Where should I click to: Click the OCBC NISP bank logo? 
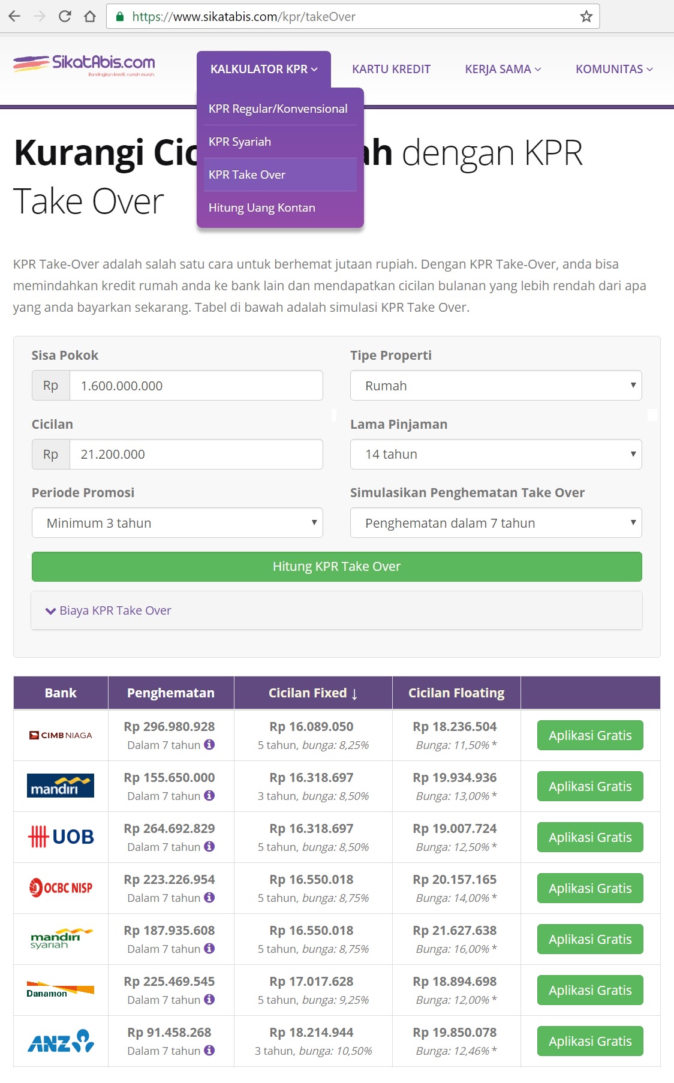click(x=61, y=888)
